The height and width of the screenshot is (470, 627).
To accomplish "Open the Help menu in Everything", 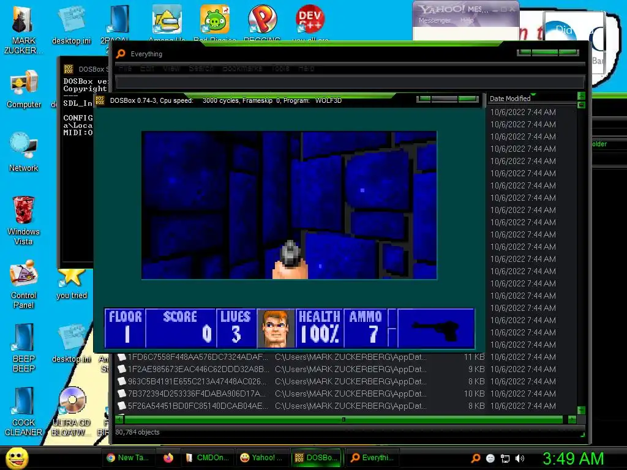I will point(306,69).
